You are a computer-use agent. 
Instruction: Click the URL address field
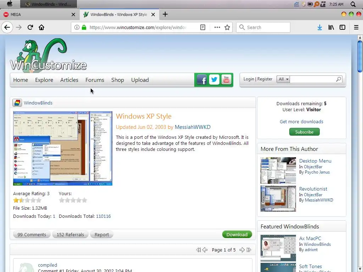coord(138,27)
